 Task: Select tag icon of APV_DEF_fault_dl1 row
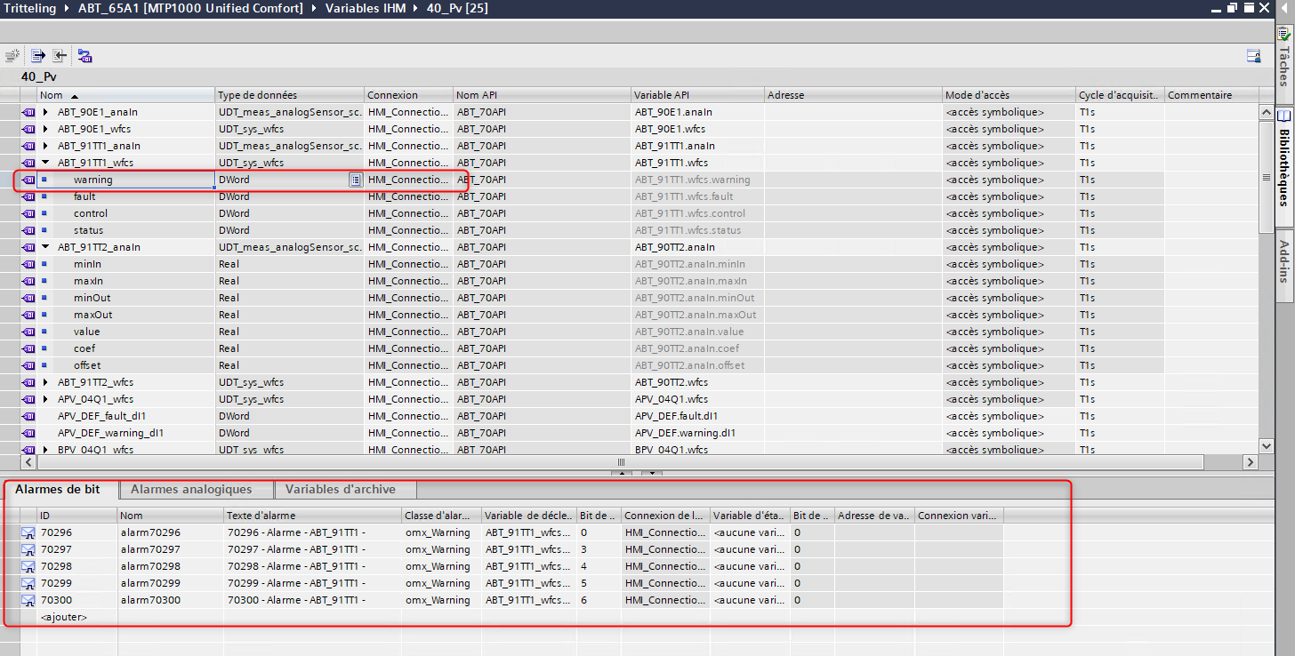[28, 416]
